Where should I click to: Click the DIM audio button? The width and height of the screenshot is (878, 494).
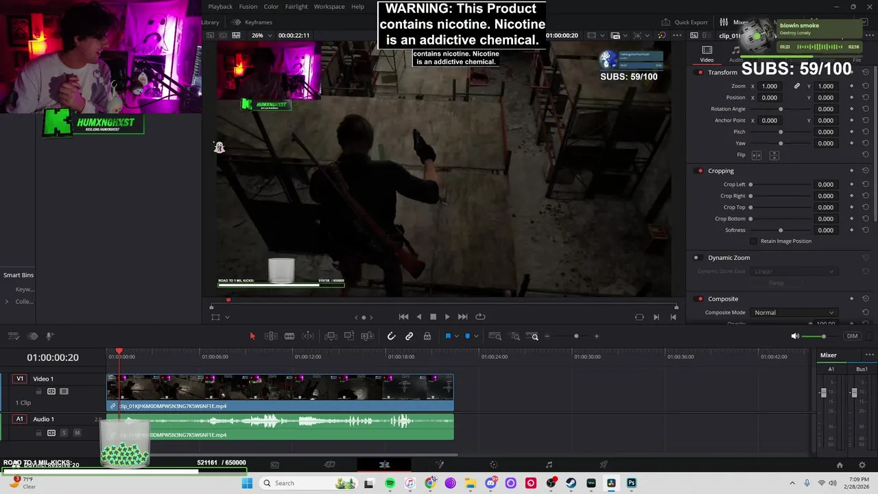[x=852, y=336]
